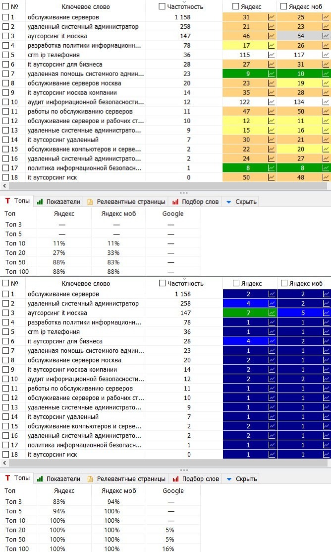The image size is (331, 552).
Task: Open the chart icon beside Yandex rank 115
Action: point(271,55)
